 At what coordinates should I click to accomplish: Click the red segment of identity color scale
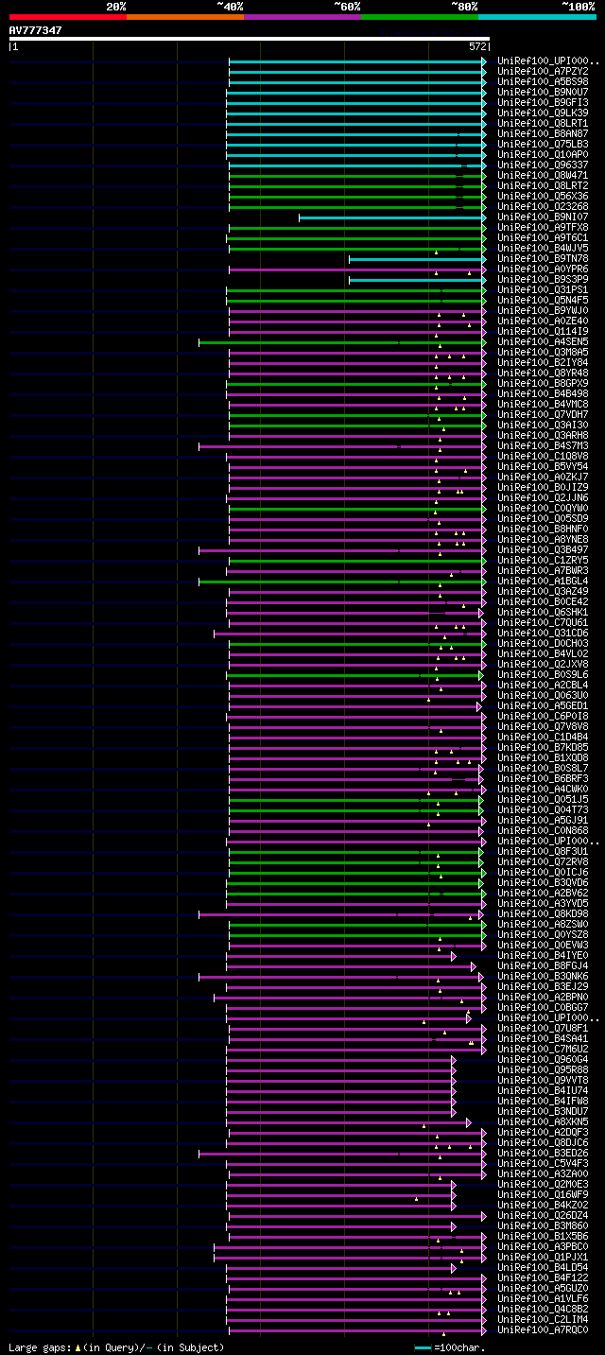click(x=67, y=17)
